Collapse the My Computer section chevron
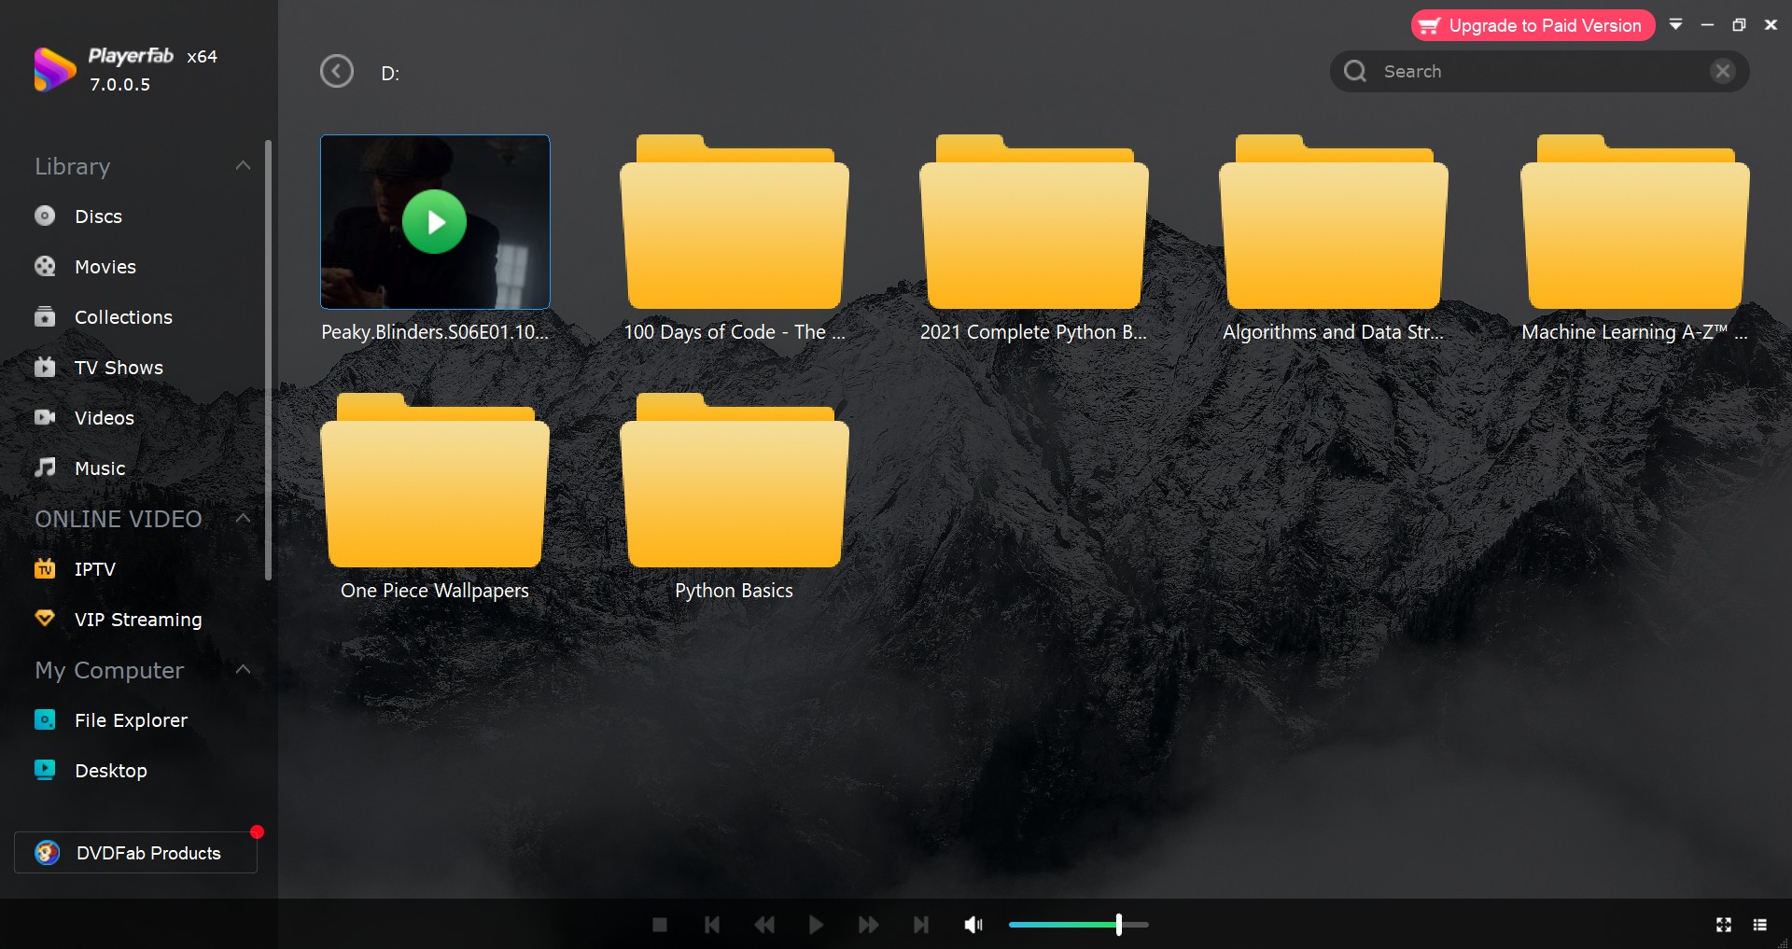This screenshot has width=1792, height=949. point(243,669)
